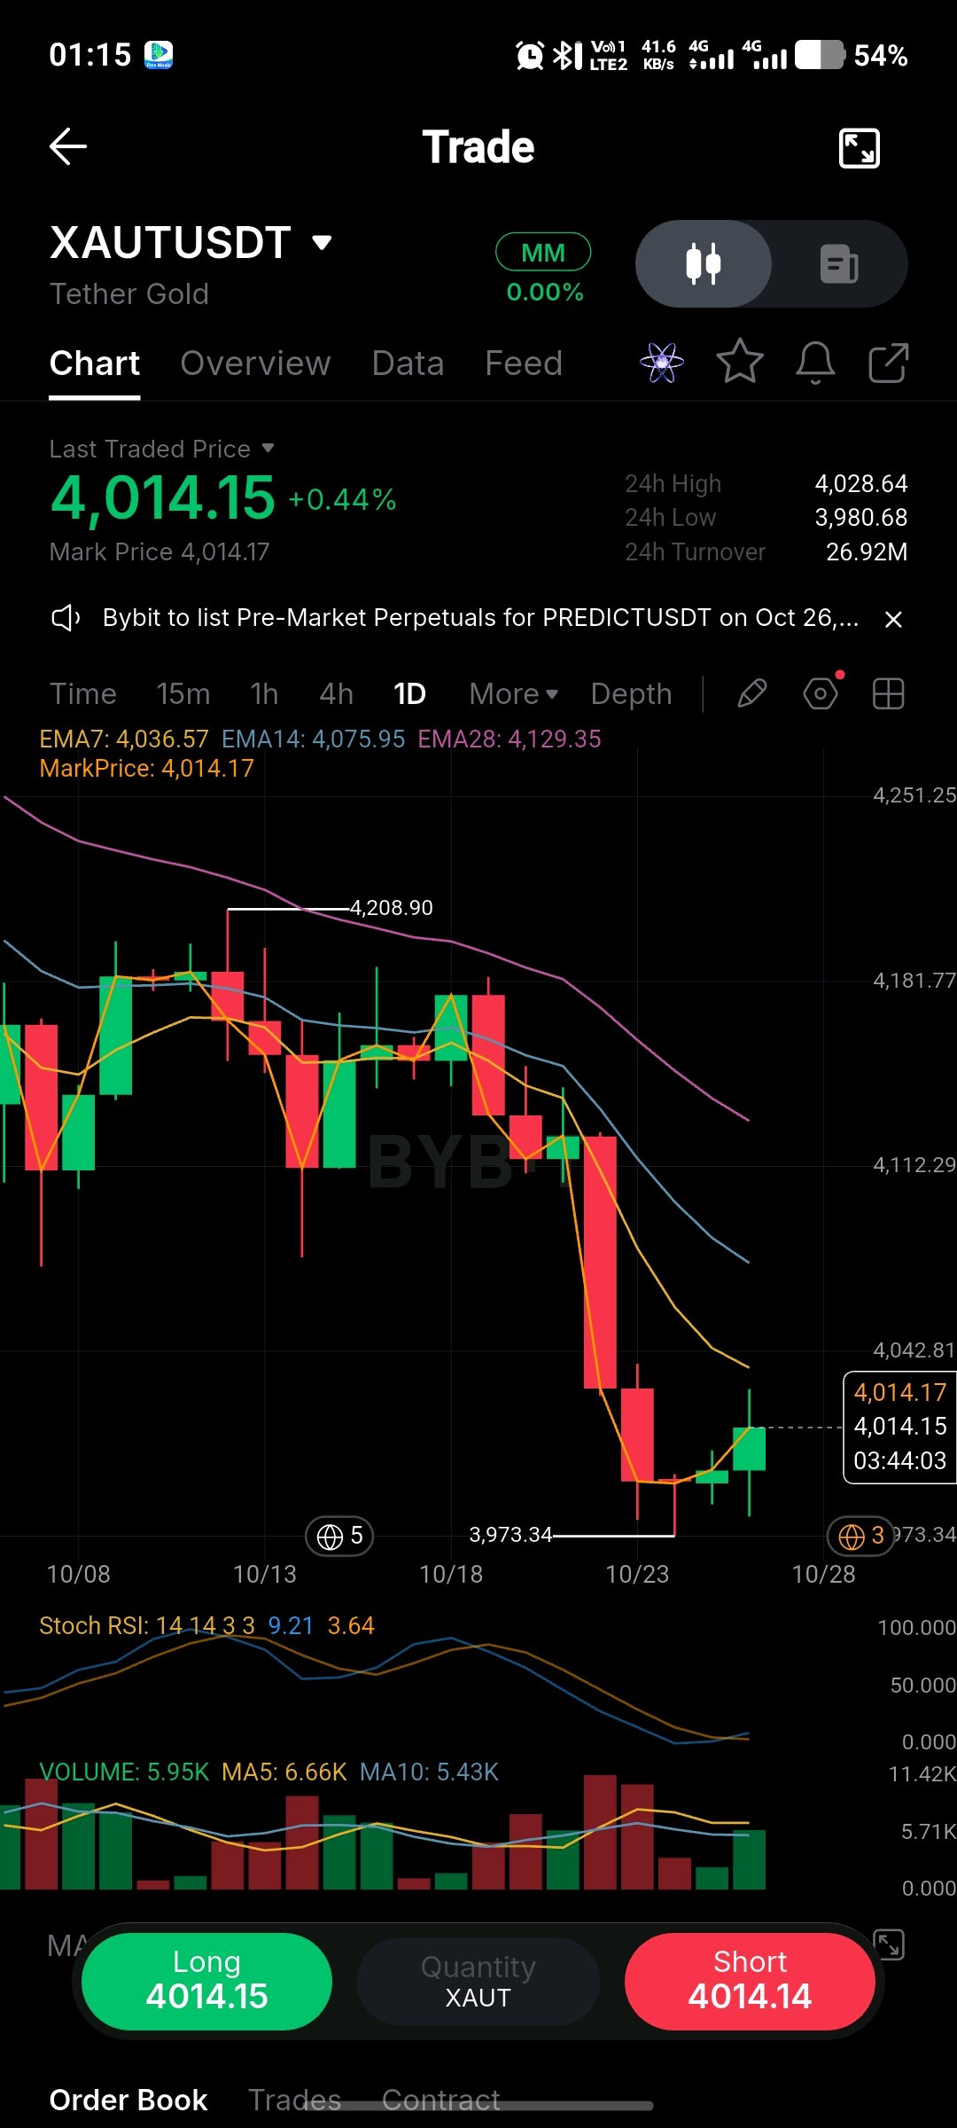
Task: Tap the announcement speaker icon
Action: [x=66, y=618]
